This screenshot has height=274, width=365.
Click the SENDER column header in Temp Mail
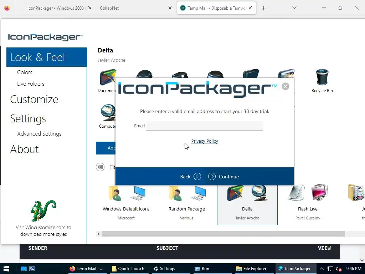point(38,248)
